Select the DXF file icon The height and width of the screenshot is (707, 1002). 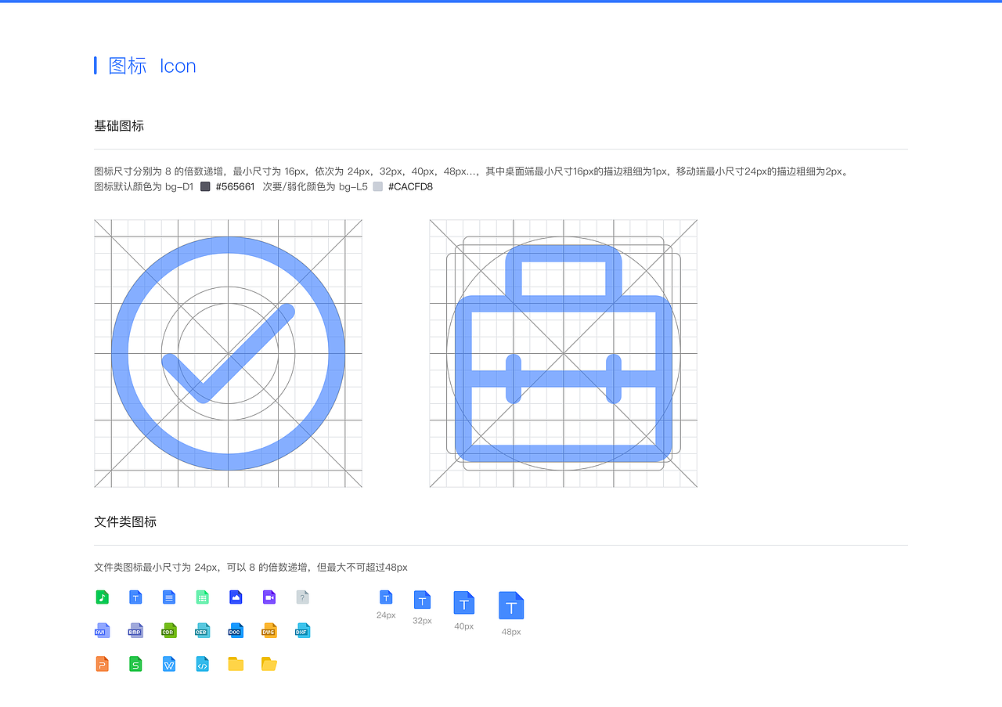(302, 630)
